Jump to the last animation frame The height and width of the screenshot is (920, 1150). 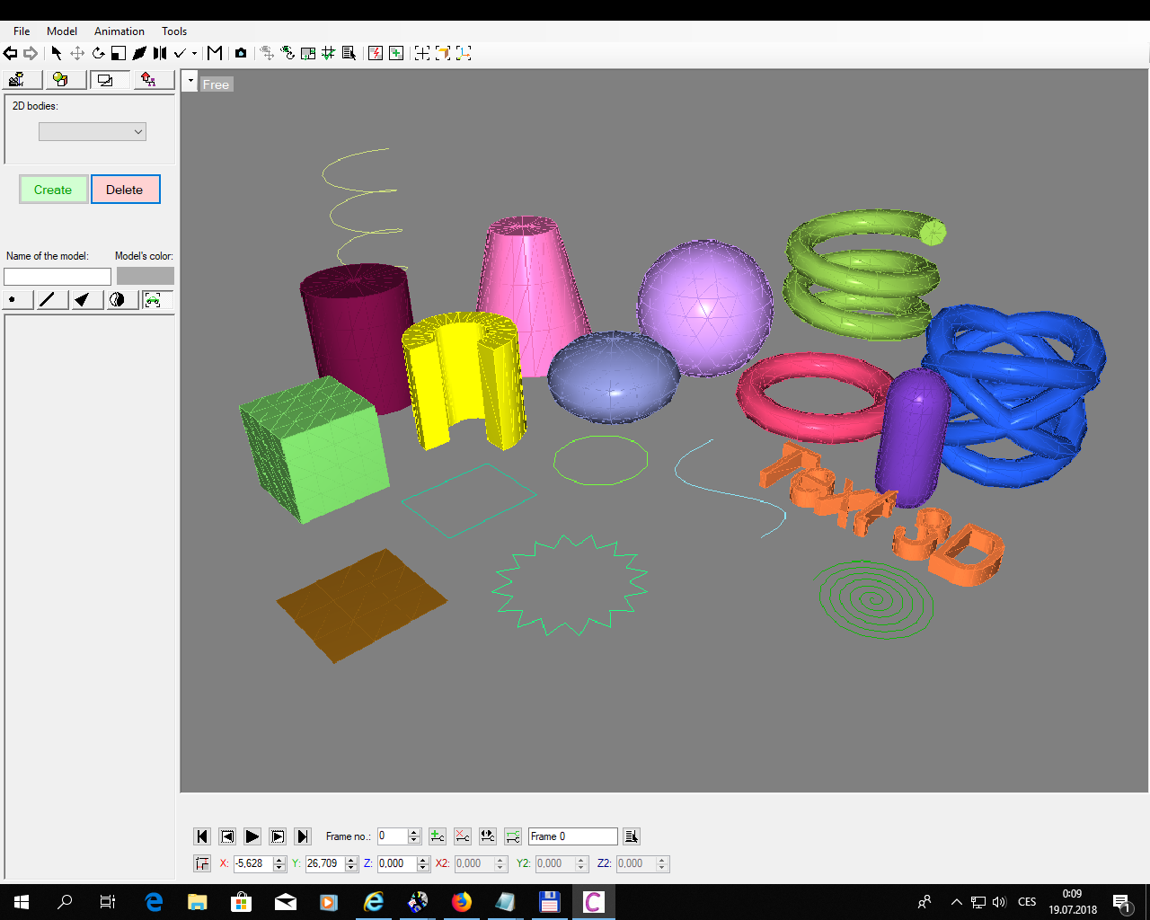(303, 836)
